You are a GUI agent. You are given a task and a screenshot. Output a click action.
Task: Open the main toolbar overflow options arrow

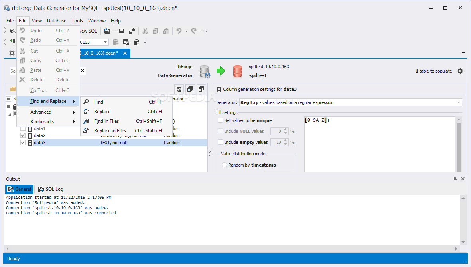point(207,31)
